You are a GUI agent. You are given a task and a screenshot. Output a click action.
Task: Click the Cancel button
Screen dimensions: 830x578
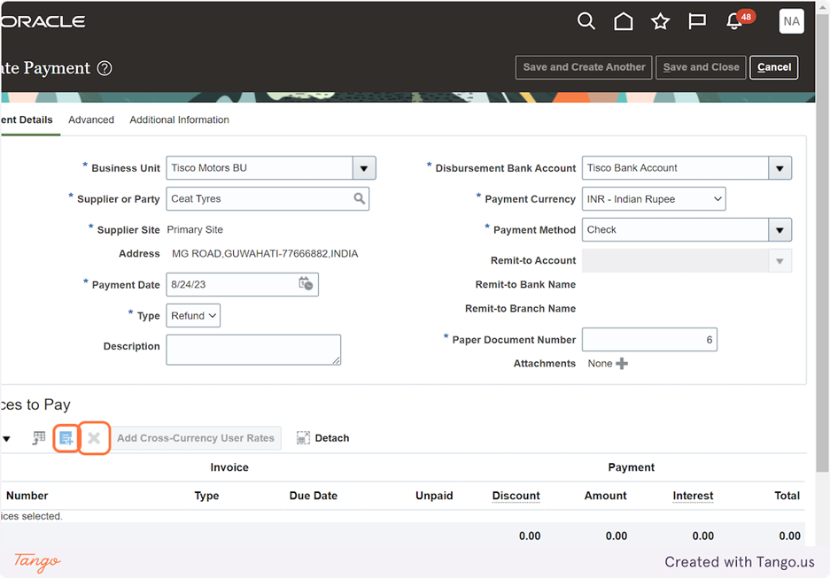click(x=773, y=67)
